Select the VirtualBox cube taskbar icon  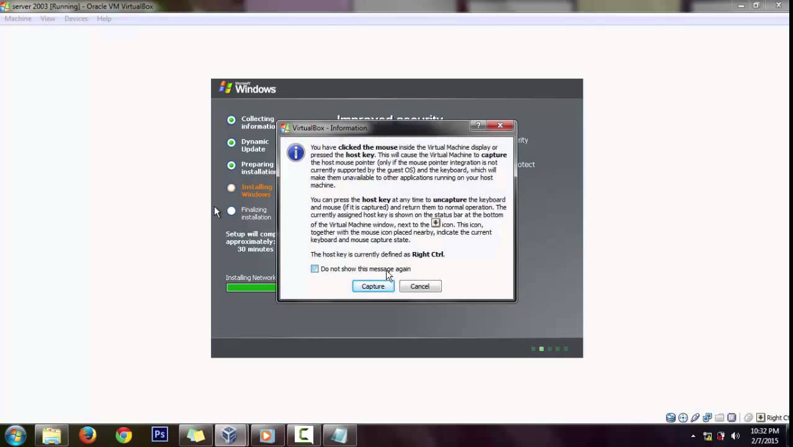pos(230,435)
